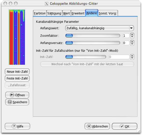
Task: Open the Sonst. Vorg. tab
Action: click(108, 13)
